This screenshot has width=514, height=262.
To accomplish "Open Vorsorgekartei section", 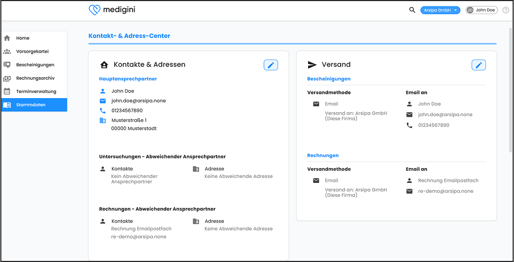I will point(34,52).
